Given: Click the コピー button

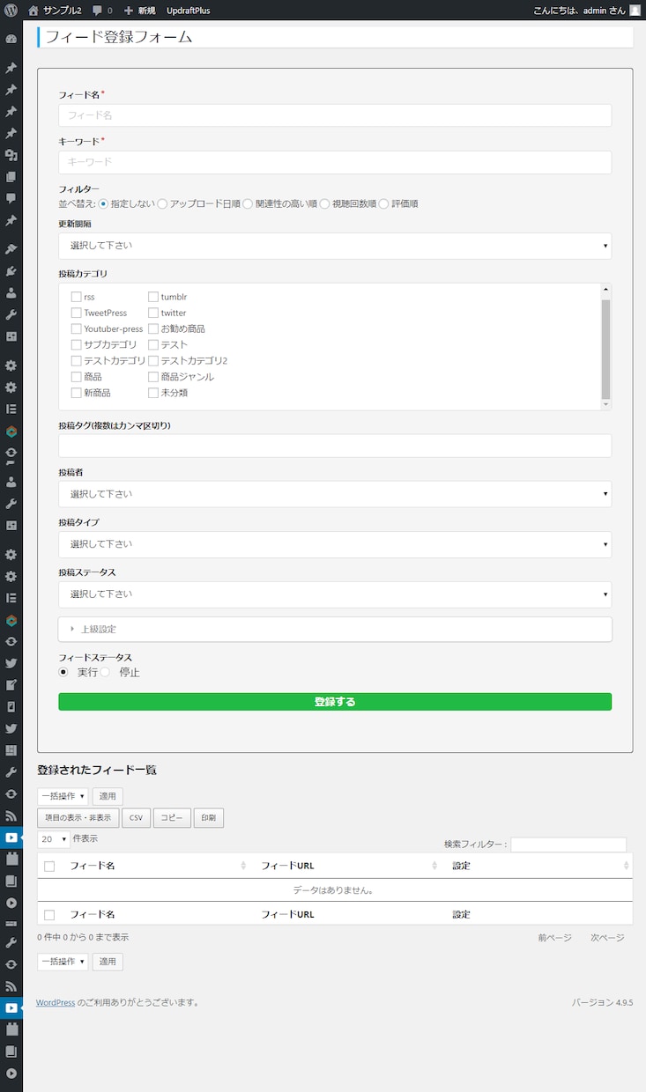Looking at the screenshot, I should click(172, 818).
